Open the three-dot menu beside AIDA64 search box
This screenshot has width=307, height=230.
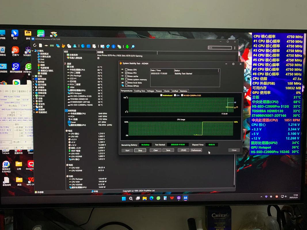pos(235,48)
